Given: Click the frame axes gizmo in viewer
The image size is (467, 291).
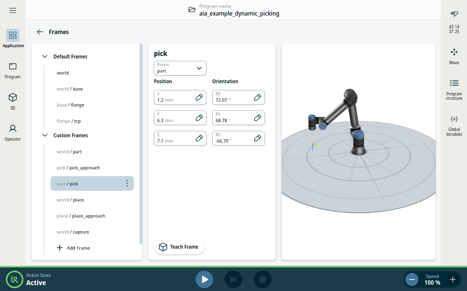Looking at the screenshot, I should [315, 145].
